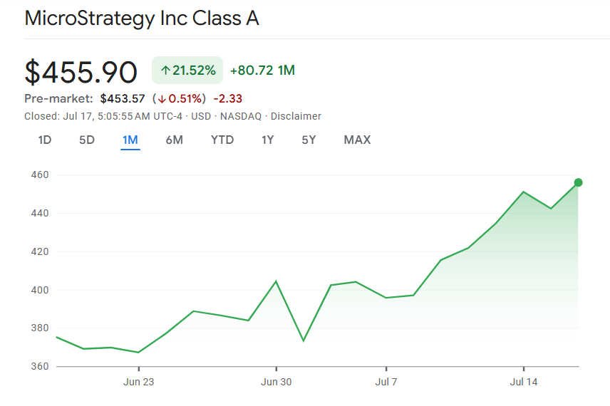Viewport: 610px width, 406px height.
Task: Click the Jun 23 date label on the axis
Action: click(x=138, y=382)
